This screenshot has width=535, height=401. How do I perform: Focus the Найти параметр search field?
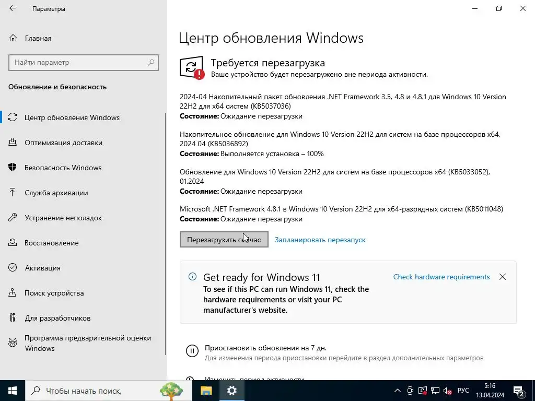[83, 63]
